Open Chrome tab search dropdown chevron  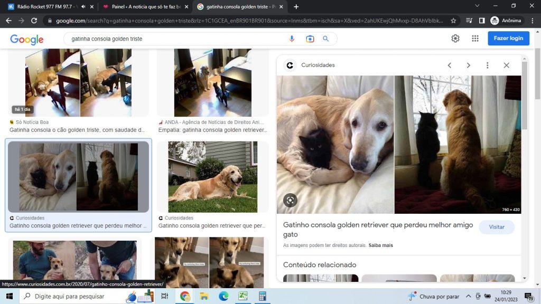click(477, 6)
